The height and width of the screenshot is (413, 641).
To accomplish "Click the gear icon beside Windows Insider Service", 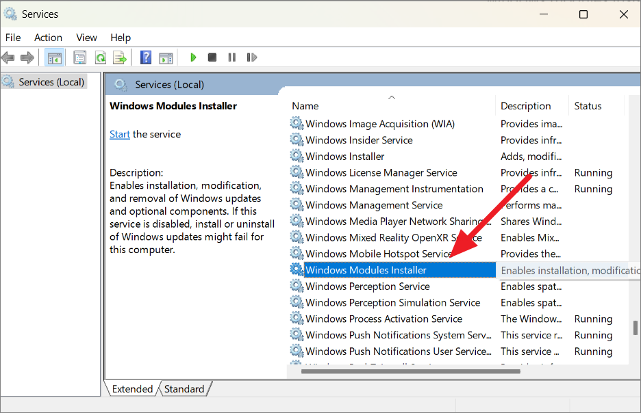I will (297, 139).
